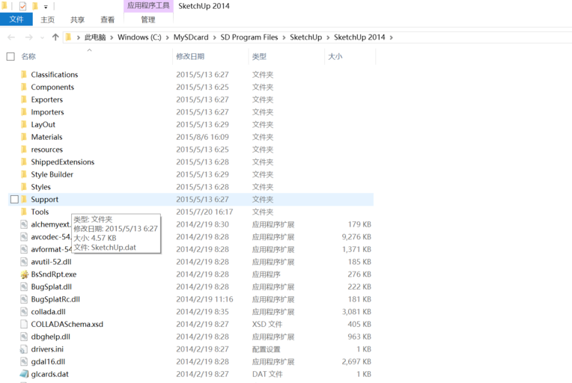572x383 pixels.
Task: Click the Style Builder folder icon
Action: tap(24, 174)
